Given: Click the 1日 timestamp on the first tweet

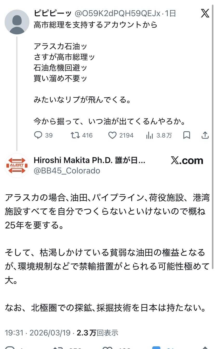Looking at the screenshot, I should coord(171,13).
